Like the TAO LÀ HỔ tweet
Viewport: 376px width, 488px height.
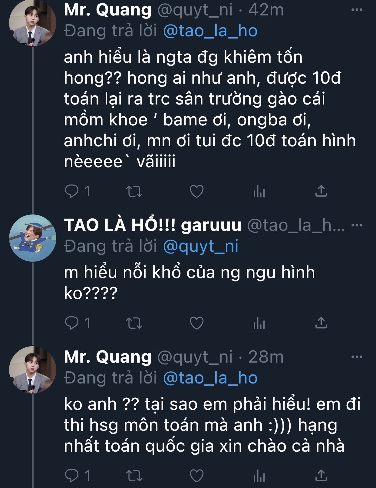tap(196, 323)
